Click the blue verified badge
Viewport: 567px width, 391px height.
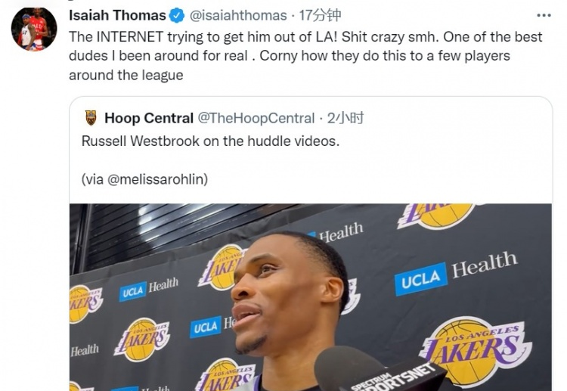[177, 15]
